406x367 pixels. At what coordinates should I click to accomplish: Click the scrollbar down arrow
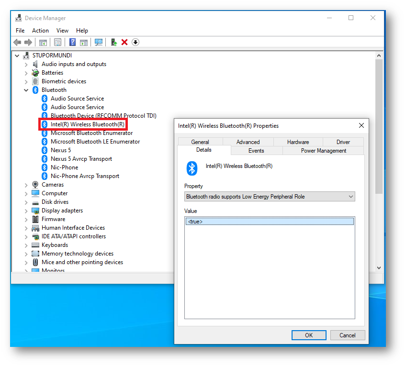(379, 268)
